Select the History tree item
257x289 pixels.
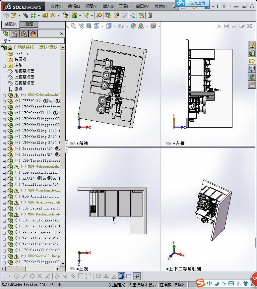click(21, 53)
